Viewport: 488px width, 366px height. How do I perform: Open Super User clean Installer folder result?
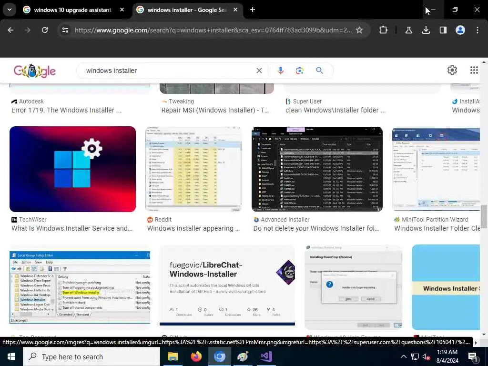335,110
